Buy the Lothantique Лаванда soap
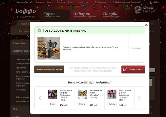Viewport: 166px width, 117px height. 112,104
